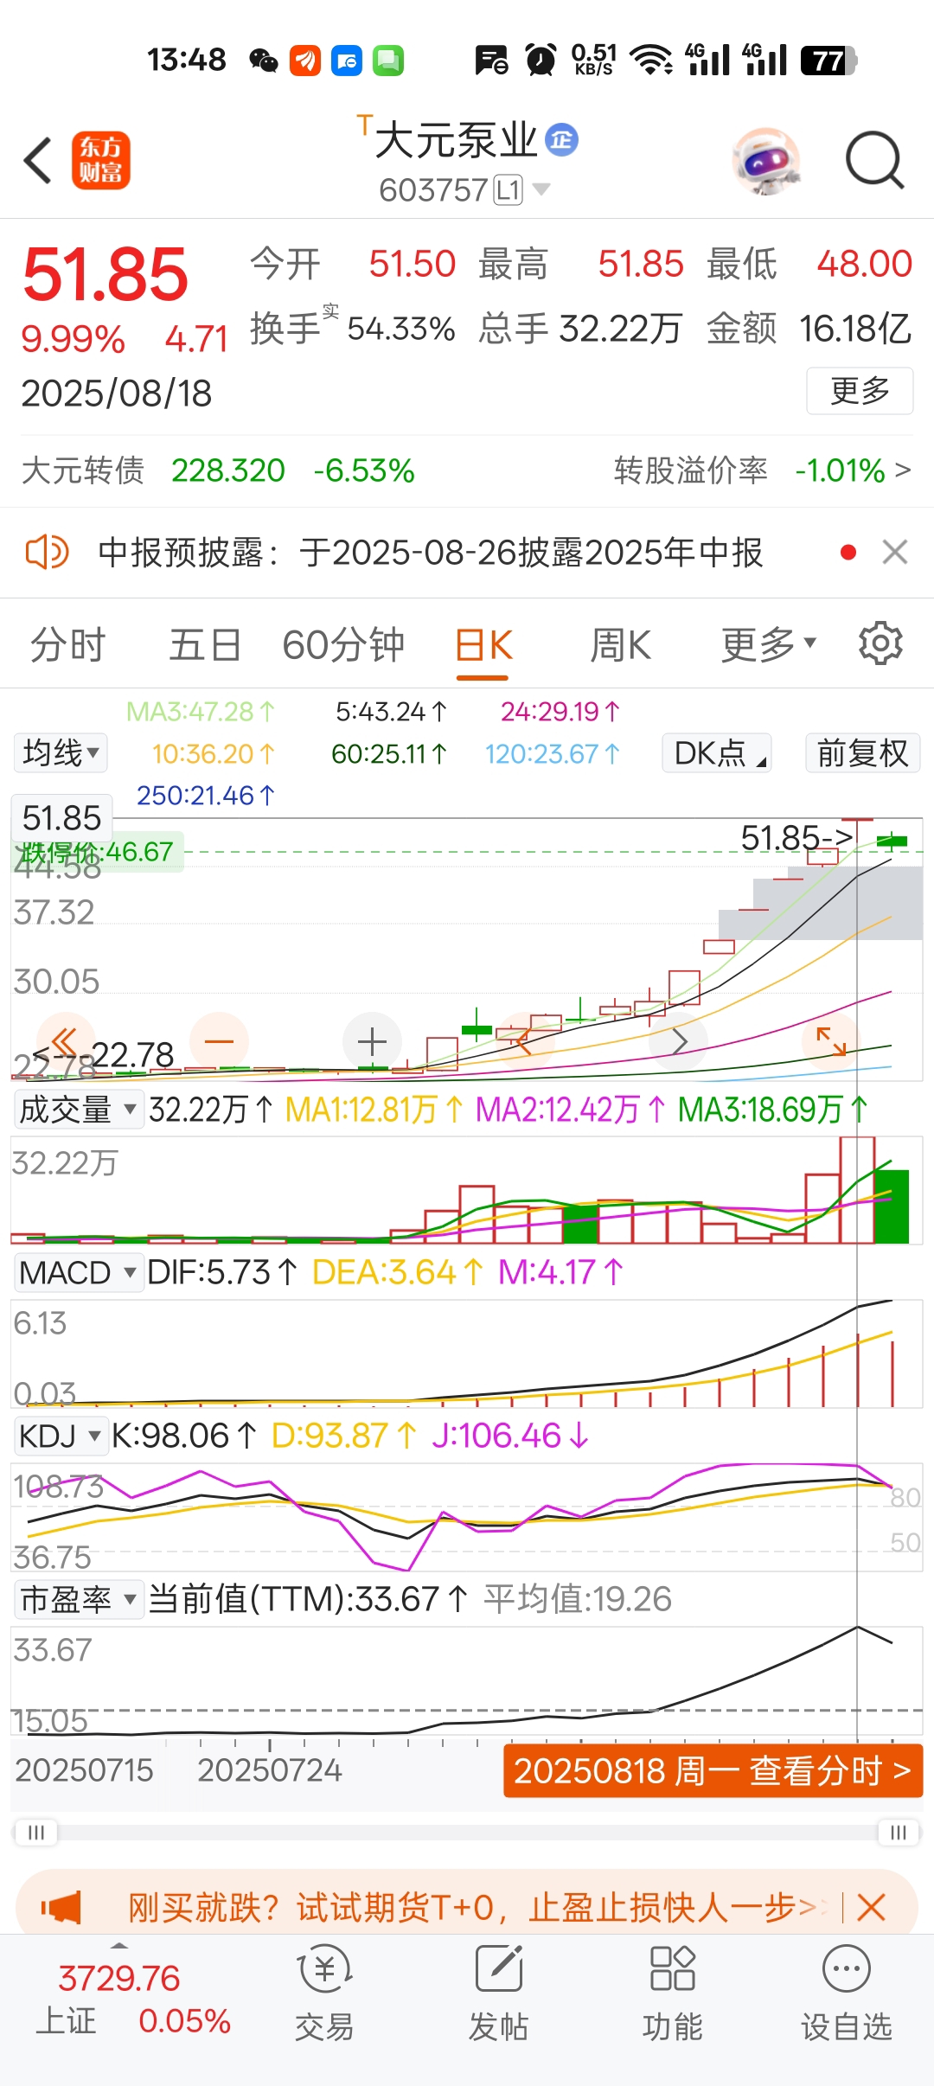Tap the WeChat status bar icon
The height and width of the screenshot is (2086, 934).
(x=264, y=61)
